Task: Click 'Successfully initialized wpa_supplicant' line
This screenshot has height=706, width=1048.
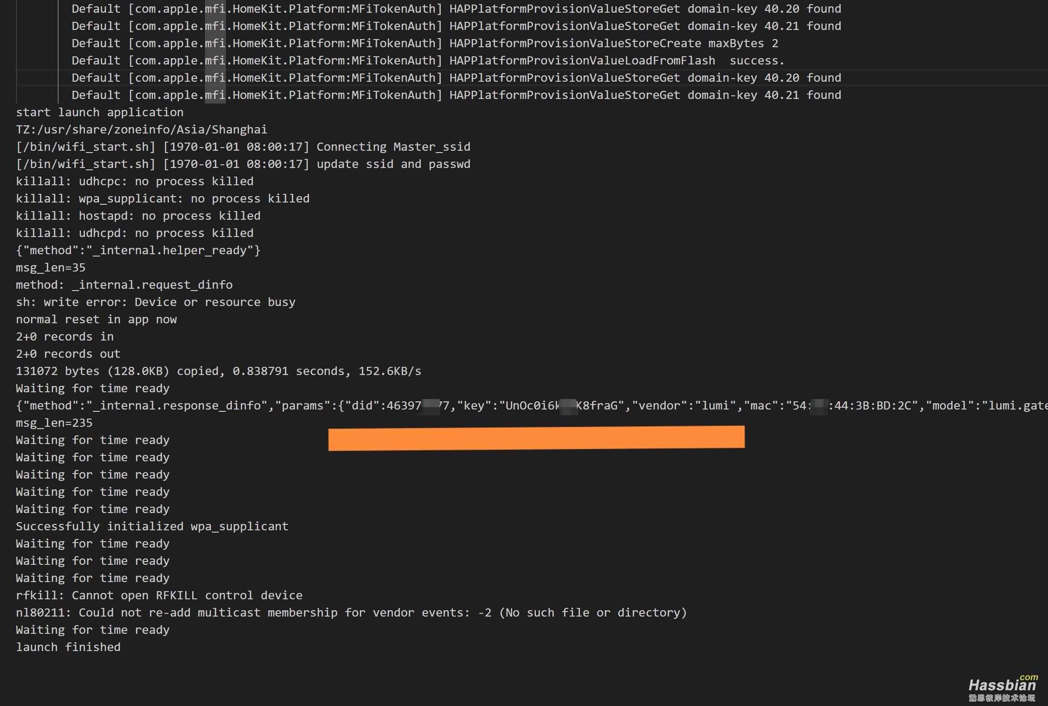Action: [152, 526]
